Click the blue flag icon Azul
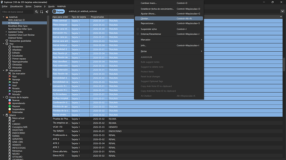The height and width of the screenshot is (160, 286). point(10,85)
